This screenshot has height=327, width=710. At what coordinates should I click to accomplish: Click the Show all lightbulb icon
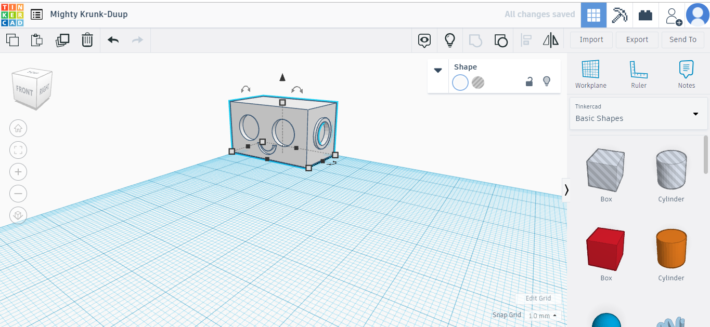pyautogui.click(x=450, y=40)
